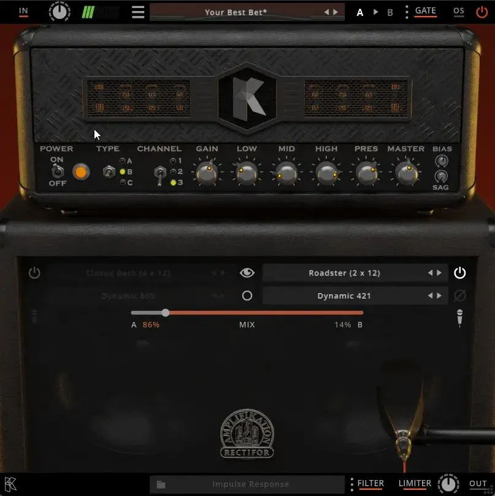
Task: Open the Filter options dots menu
Action: point(352,484)
